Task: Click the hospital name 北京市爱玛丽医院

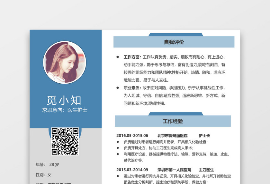Action: coord(173,136)
